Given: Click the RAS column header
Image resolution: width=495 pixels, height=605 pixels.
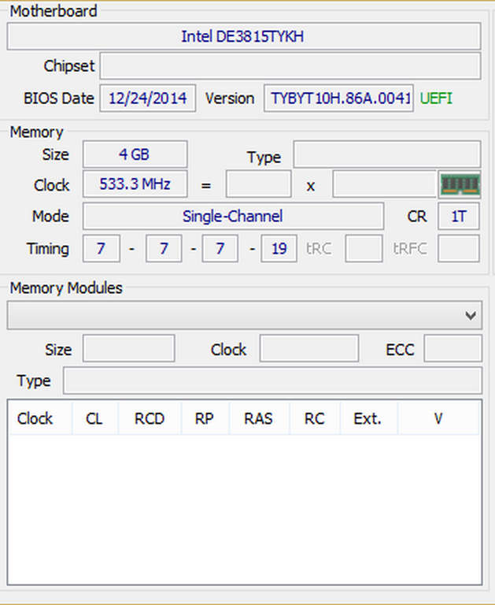Looking at the screenshot, I should coord(258,418).
